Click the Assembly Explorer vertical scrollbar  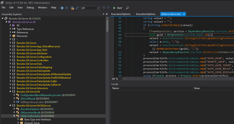click(x=107, y=26)
